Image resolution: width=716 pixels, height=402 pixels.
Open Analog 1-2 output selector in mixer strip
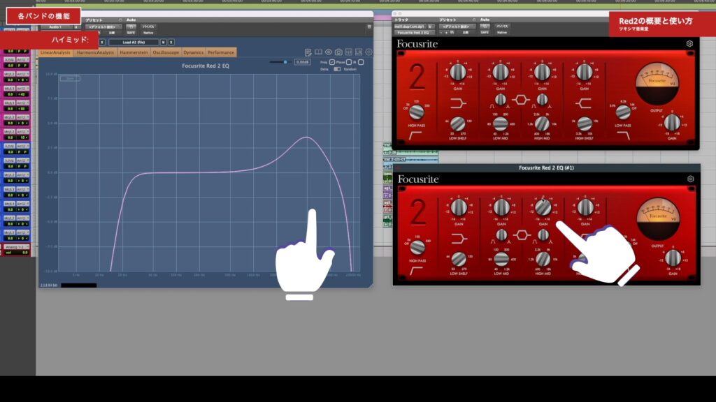pyautogui.click(x=16, y=246)
